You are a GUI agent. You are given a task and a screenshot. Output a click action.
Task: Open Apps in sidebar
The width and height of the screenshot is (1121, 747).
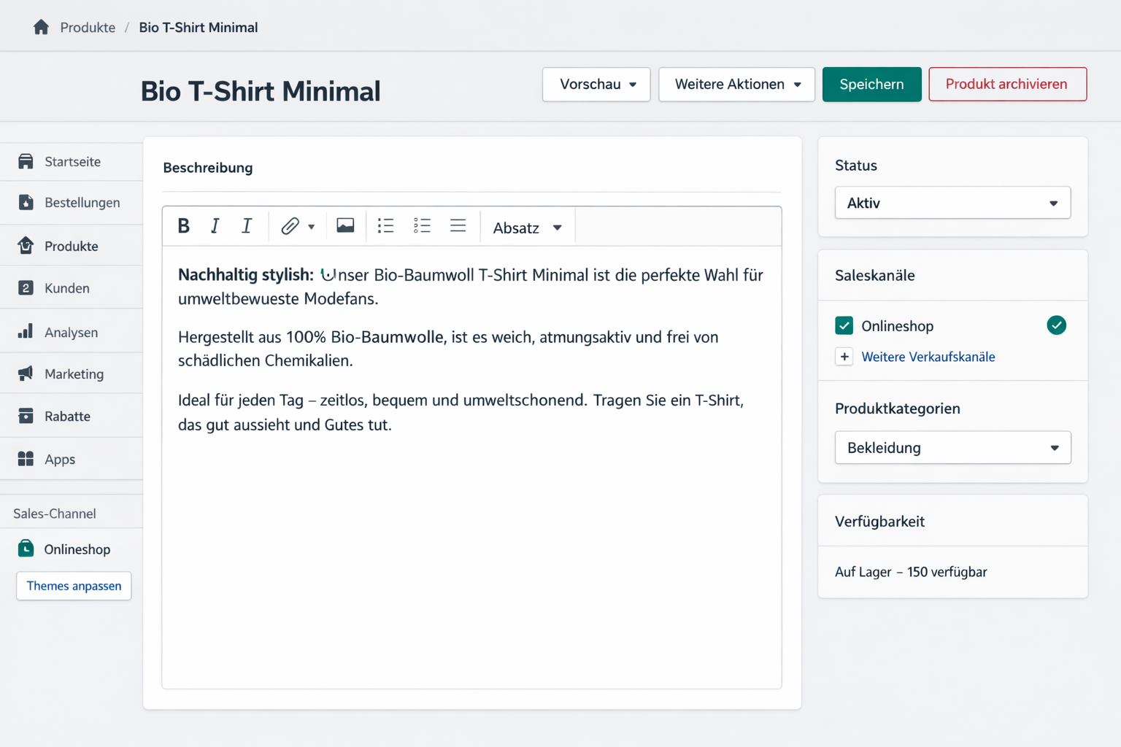(x=72, y=459)
